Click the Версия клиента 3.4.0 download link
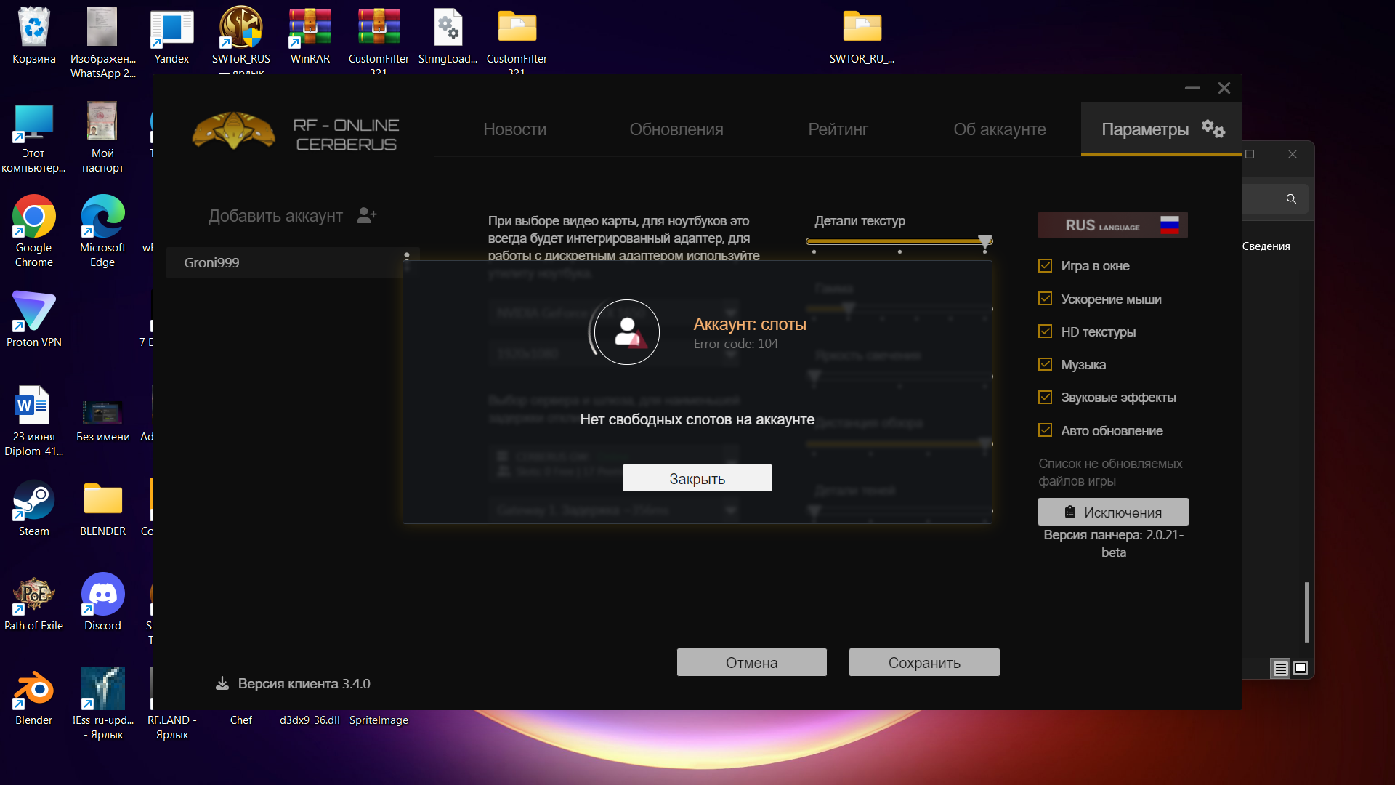This screenshot has width=1395, height=785. pos(294,683)
